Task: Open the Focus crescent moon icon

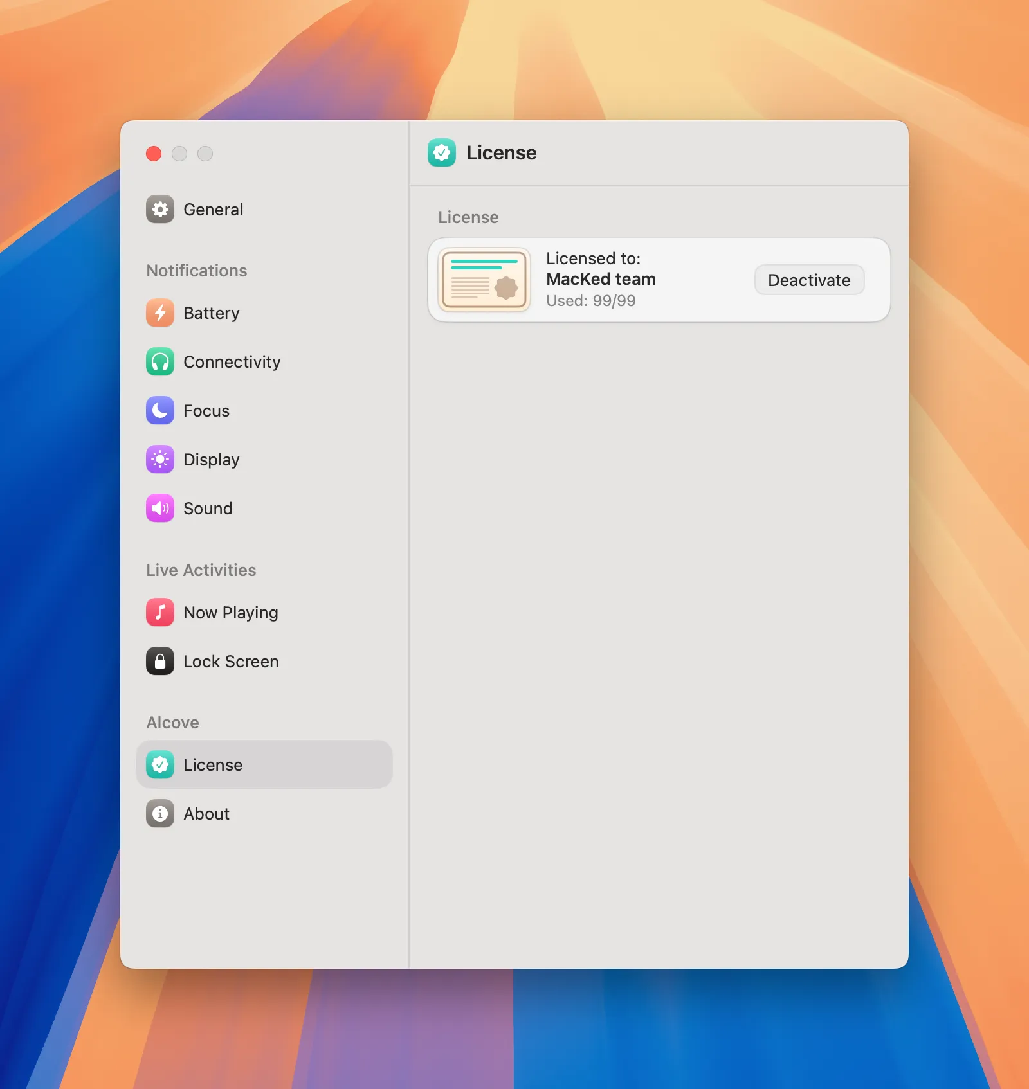Action: coord(160,411)
